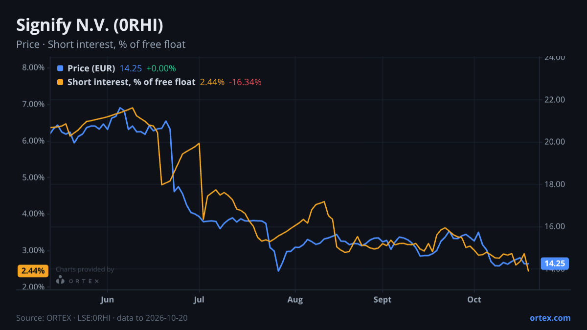Click the subtitle Price · Short interest, % of free float
The height and width of the screenshot is (330, 587).
(101, 44)
